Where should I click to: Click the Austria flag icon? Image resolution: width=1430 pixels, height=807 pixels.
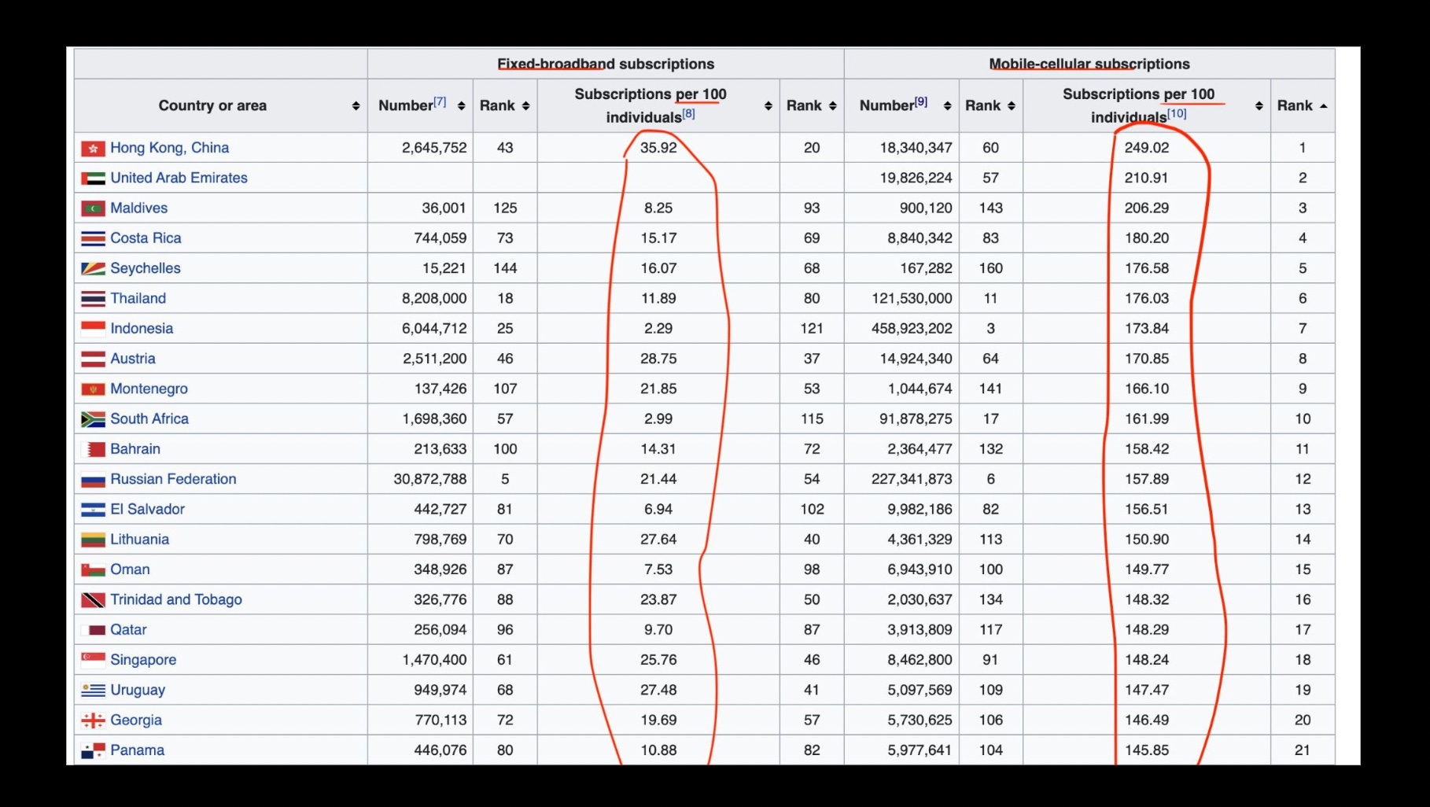[x=93, y=359]
